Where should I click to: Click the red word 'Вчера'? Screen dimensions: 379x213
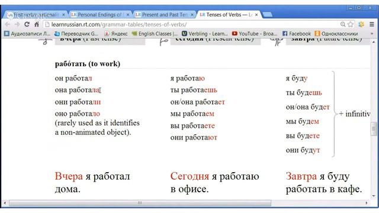pos(69,176)
